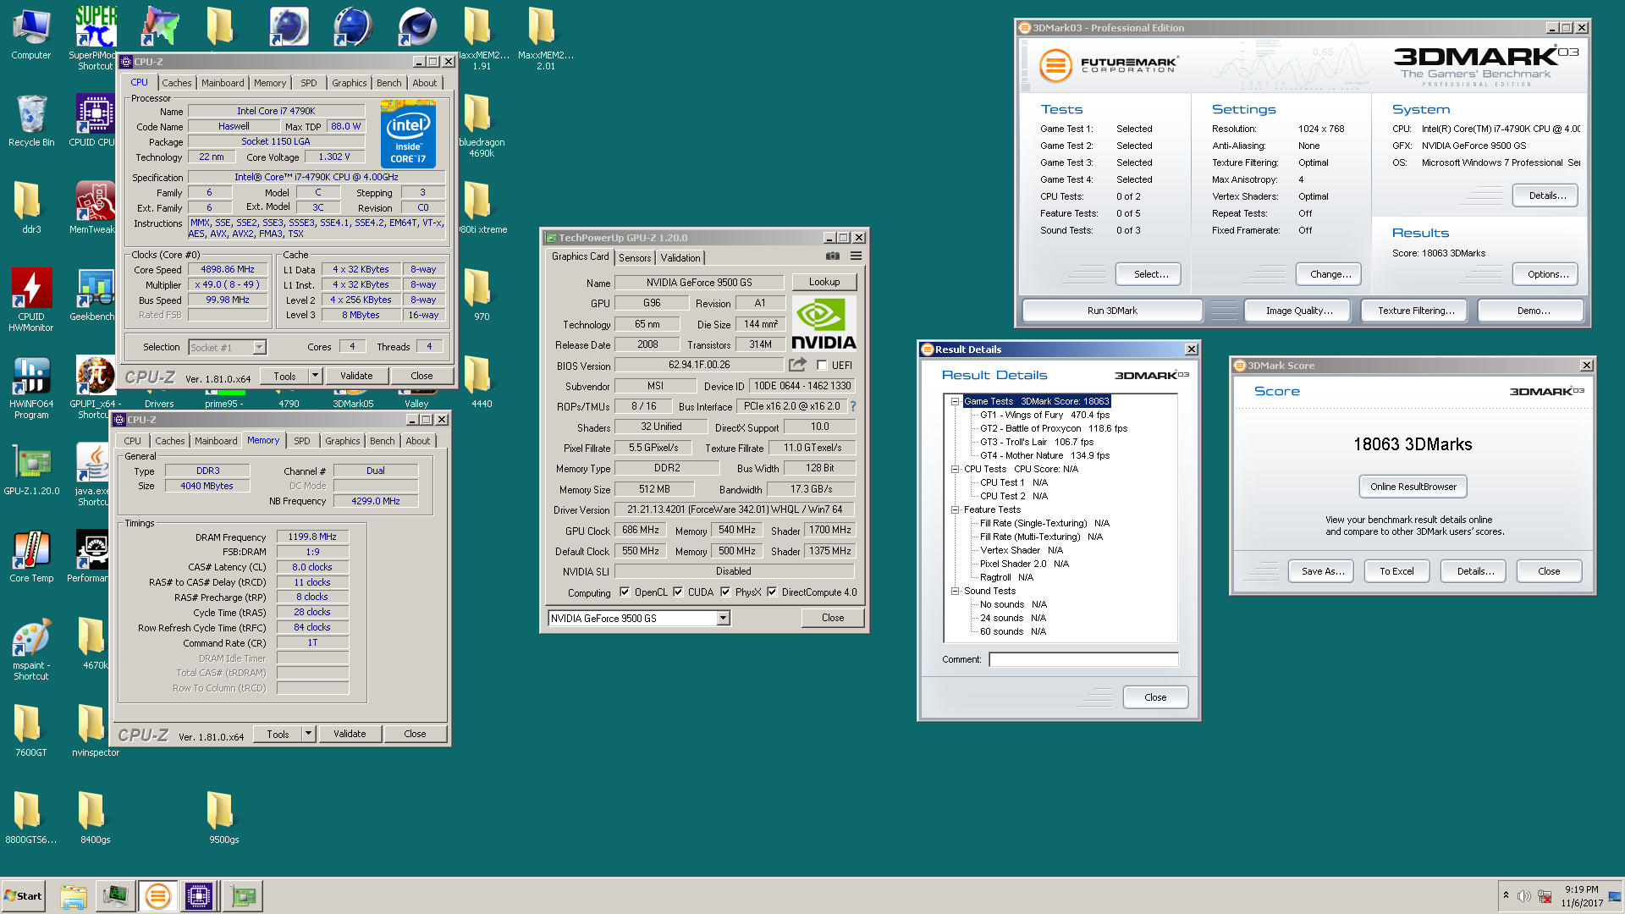Image resolution: width=1625 pixels, height=914 pixels.
Task: Click the Start button
Action: (23, 896)
